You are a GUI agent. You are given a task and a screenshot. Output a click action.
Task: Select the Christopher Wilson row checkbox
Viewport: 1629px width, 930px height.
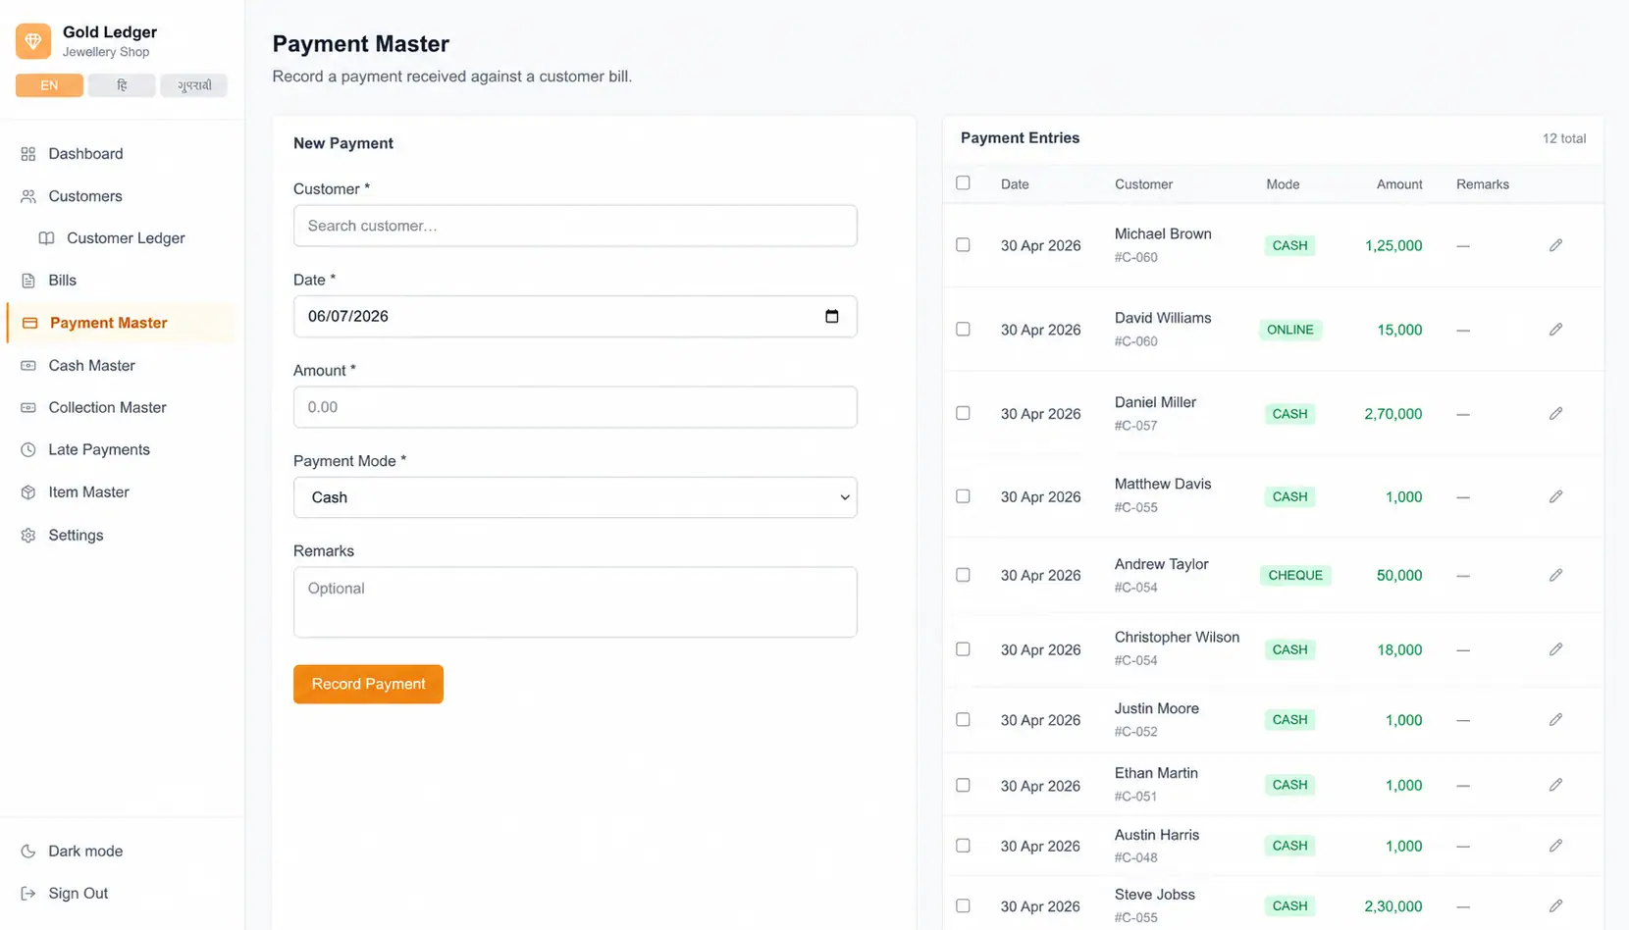coord(963,649)
